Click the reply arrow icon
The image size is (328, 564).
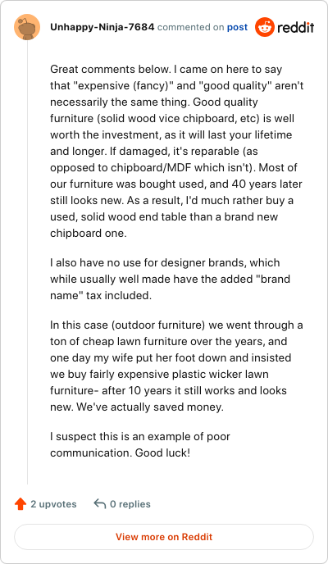99,503
